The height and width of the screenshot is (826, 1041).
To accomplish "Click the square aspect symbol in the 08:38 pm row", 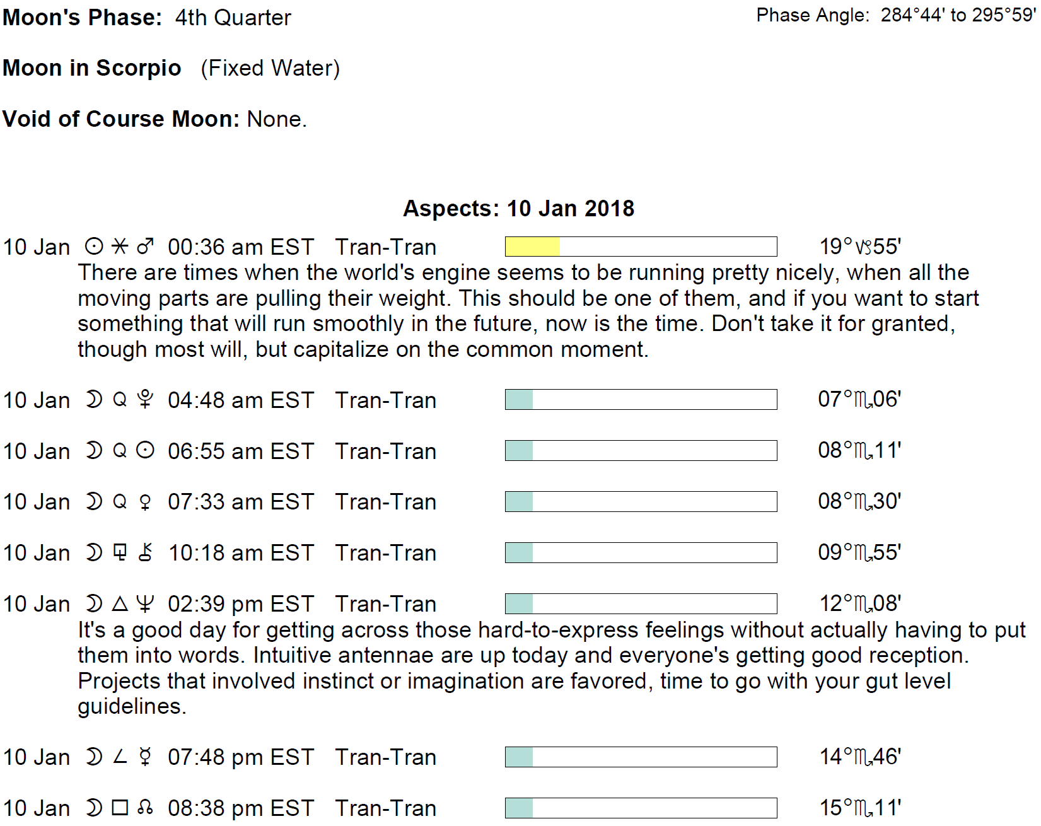I will [120, 808].
